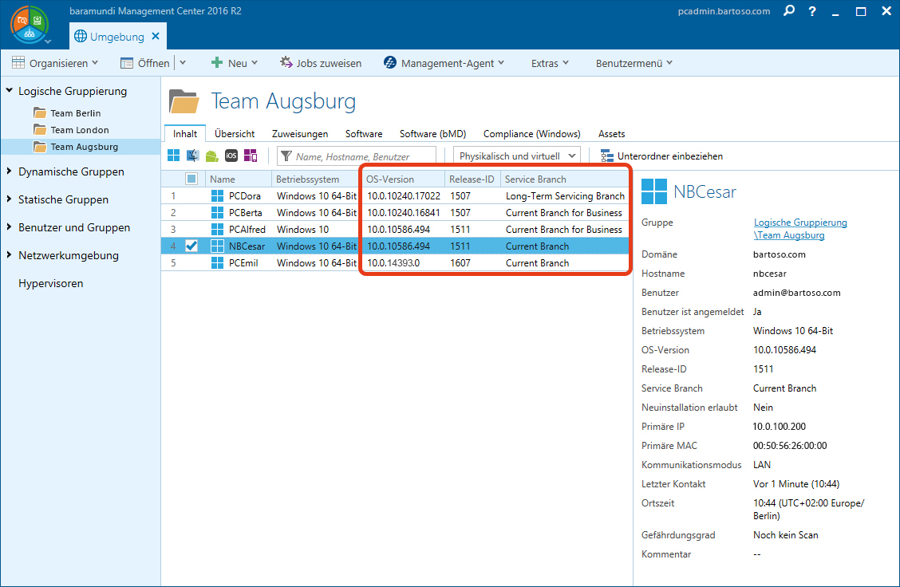Filter list by Windows Phone devices icon
This screenshot has height=587, width=900.
tap(251, 156)
